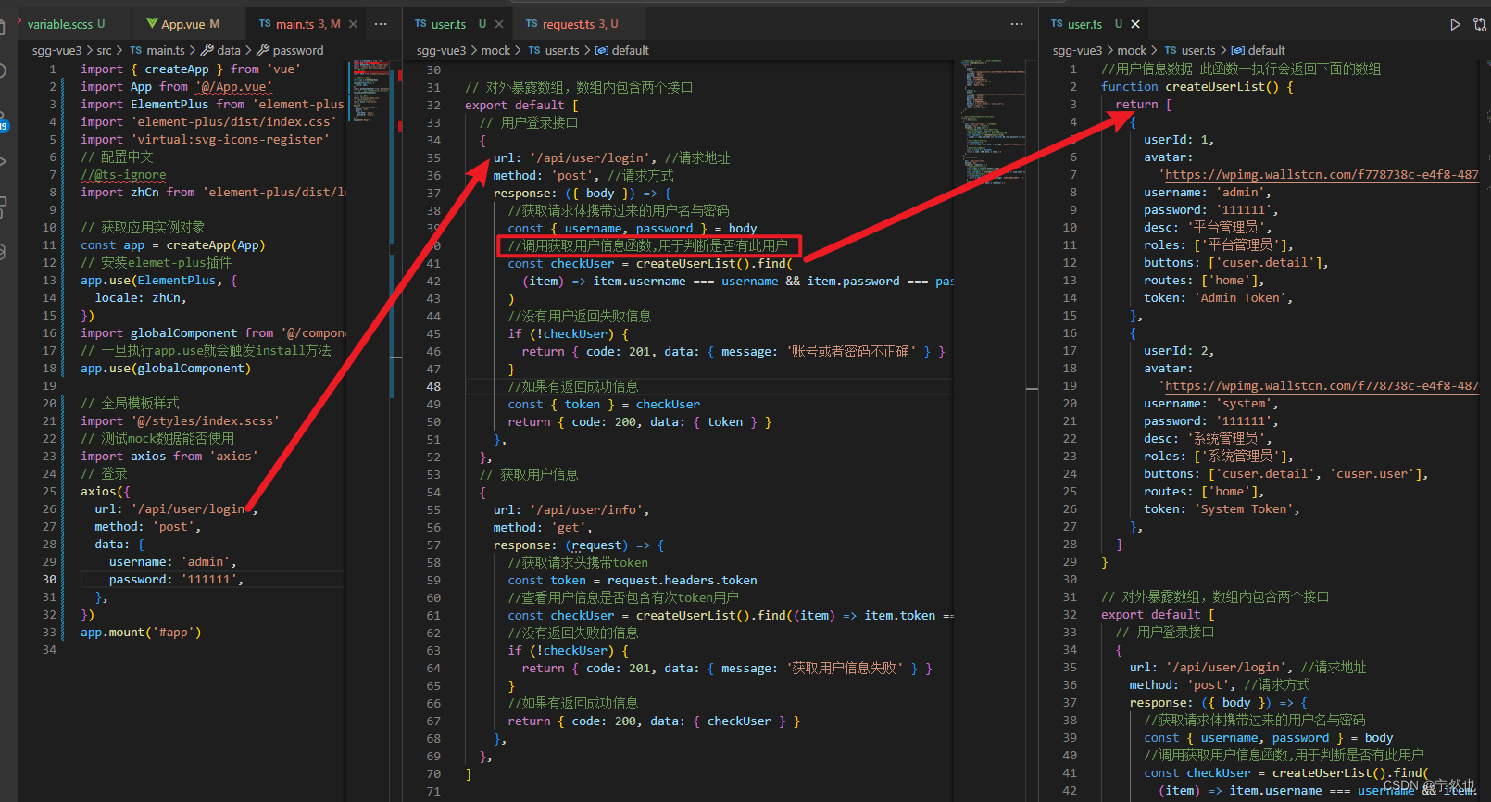This screenshot has width=1491, height=802.
Task: Open more actions menu of middle editor group
Action: [1017, 24]
